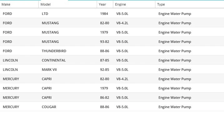Click MERCURY in the 1979 Capri row
The image size is (224, 114).
pos(11,88)
